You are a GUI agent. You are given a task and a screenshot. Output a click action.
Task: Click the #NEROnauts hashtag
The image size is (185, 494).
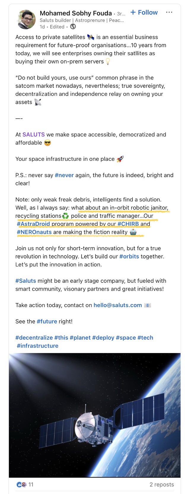coord(34,232)
